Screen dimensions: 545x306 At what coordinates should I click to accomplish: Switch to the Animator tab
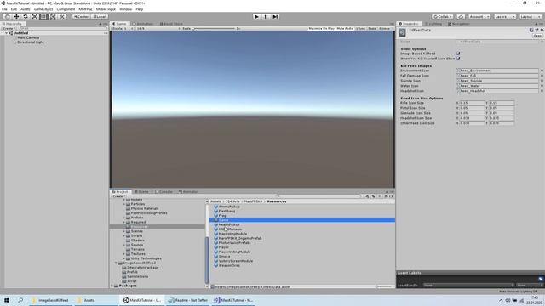click(x=188, y=191)
